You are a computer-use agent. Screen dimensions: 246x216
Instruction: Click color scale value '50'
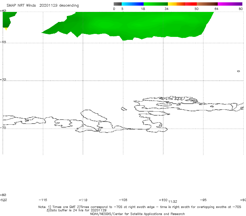click(196, 9)
